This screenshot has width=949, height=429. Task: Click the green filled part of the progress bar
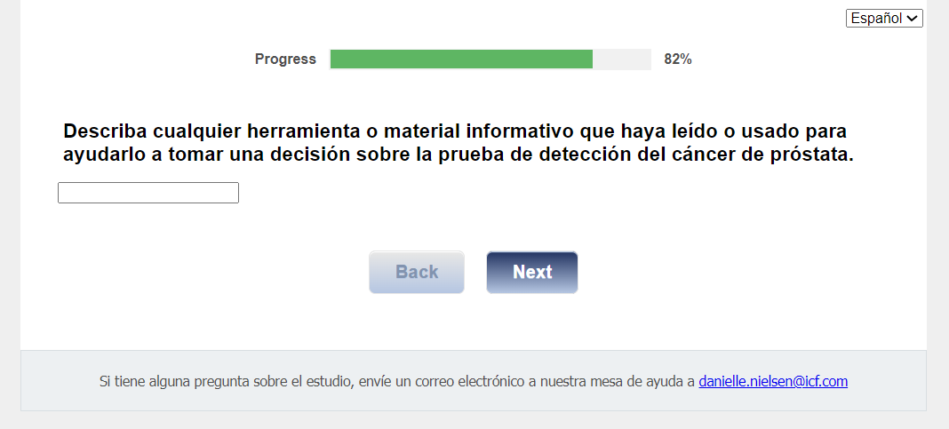[x=461, y=60]
